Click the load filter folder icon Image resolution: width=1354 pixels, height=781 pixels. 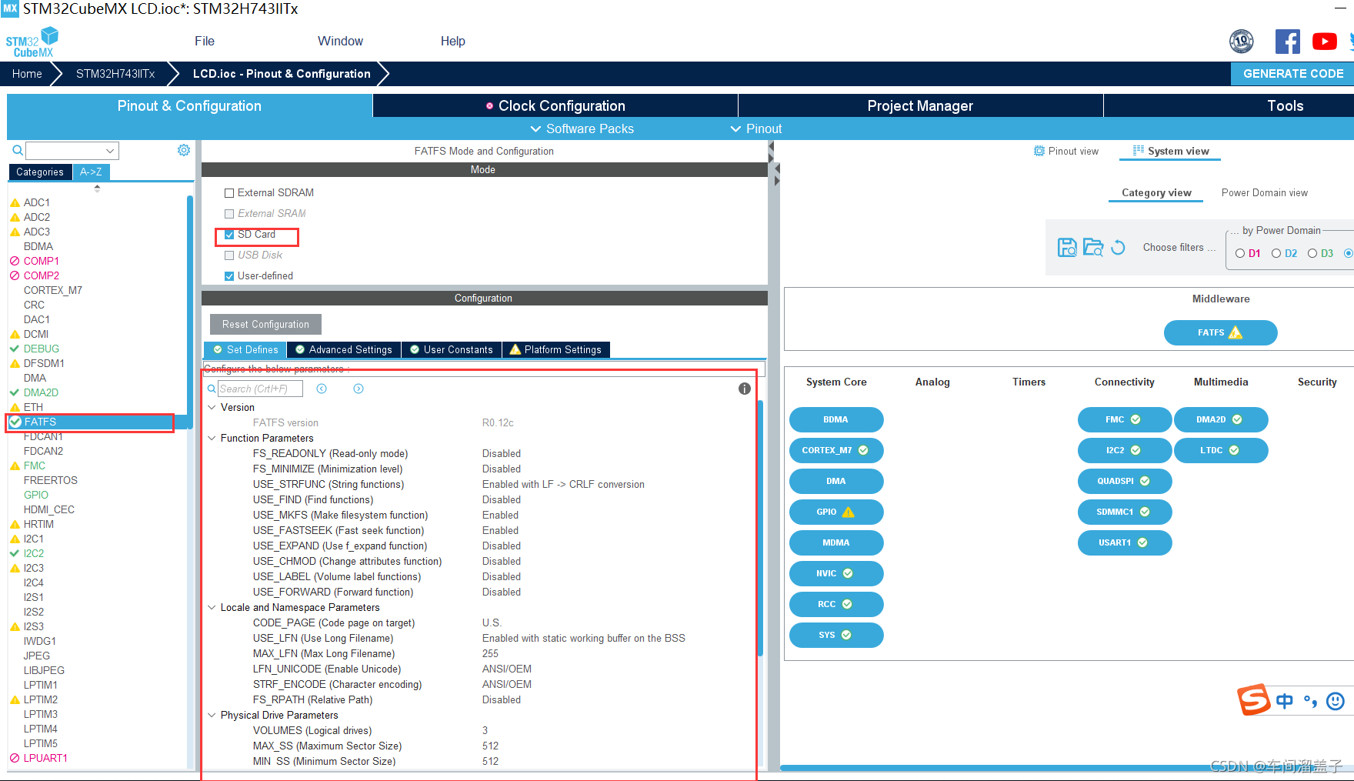[x=1093, y=247]
